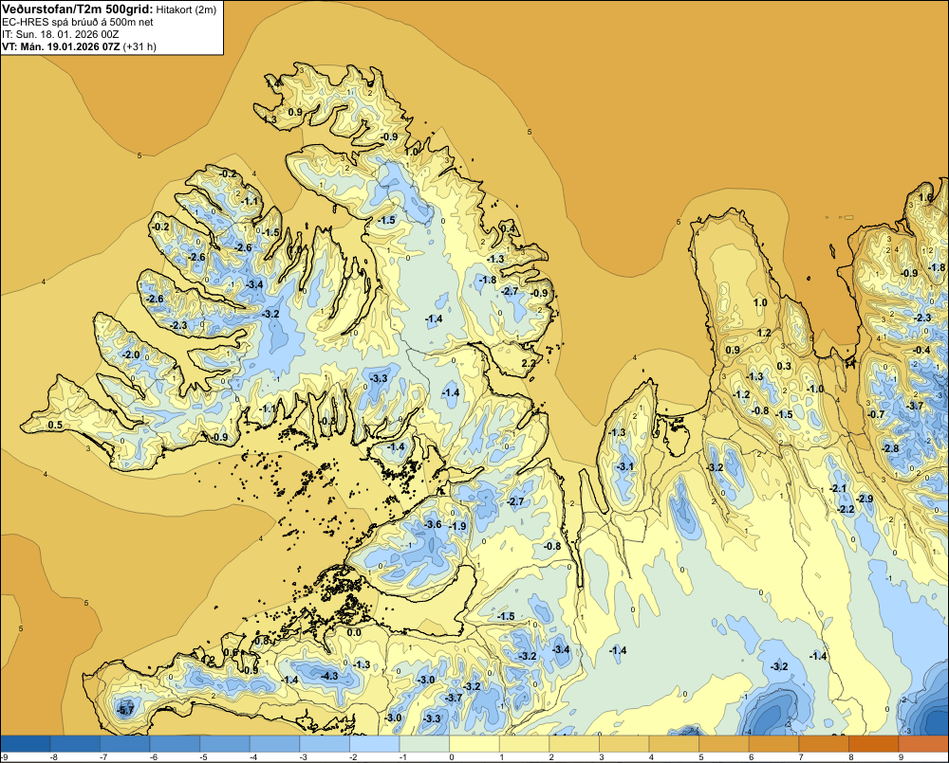The width and height of the screenshot is (949, 763).
Task: Click the 1.6 temperature value
Action: pos(926,198)
